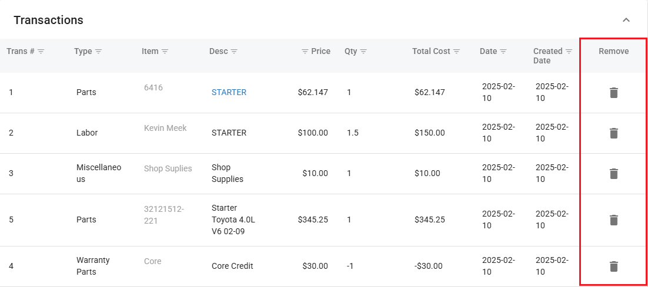
Task: Select the 32121512-221 item number
Action: 164,214
